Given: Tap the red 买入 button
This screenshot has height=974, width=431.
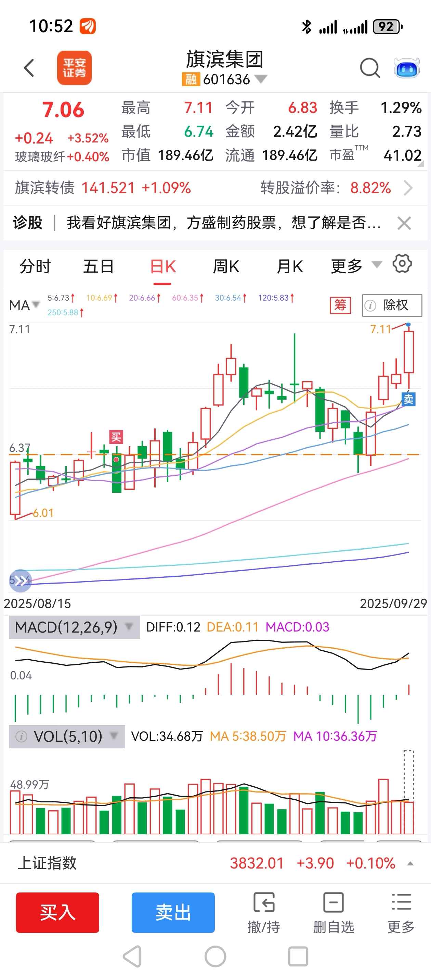Looking at the screenshot, I should 57,912.
